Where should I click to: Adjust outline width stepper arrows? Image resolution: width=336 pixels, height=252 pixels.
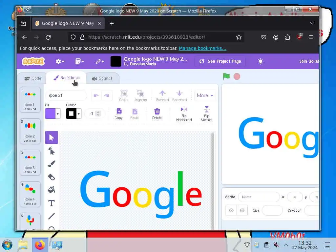[98, 114]
